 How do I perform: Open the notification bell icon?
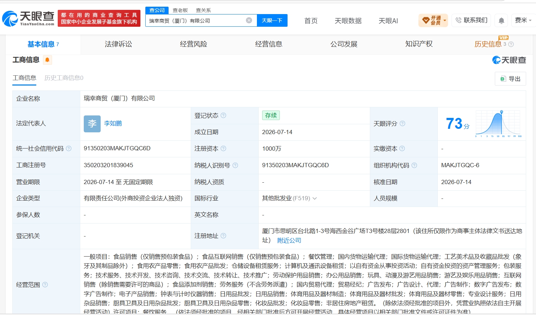[502, 20]
